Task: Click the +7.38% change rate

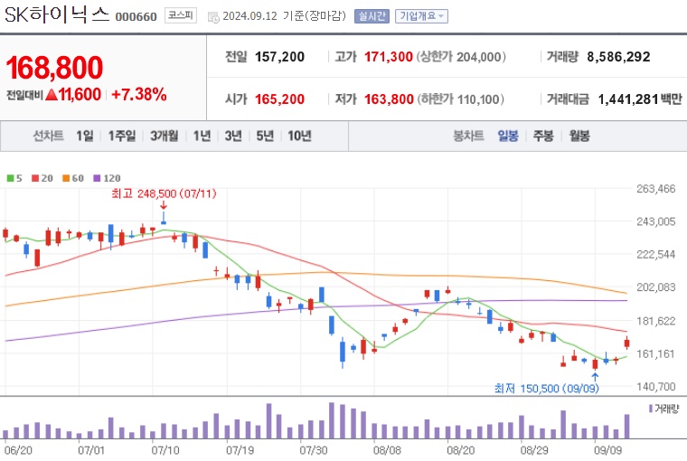Action: 139,95
